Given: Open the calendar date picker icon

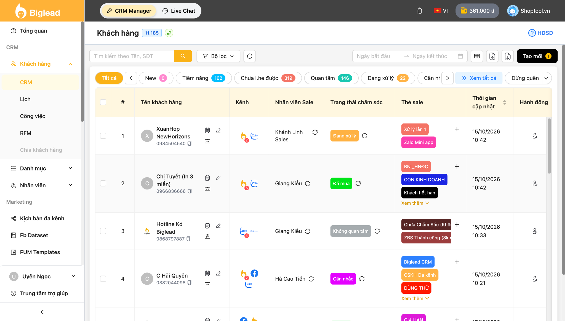Looking at the screenshot, I should pyautogui.click(x=460, y=56).
